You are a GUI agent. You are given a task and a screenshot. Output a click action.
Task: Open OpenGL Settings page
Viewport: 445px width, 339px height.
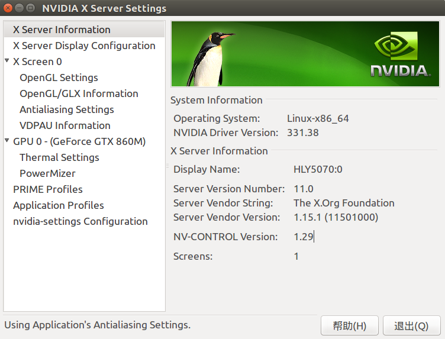[59, 78]
